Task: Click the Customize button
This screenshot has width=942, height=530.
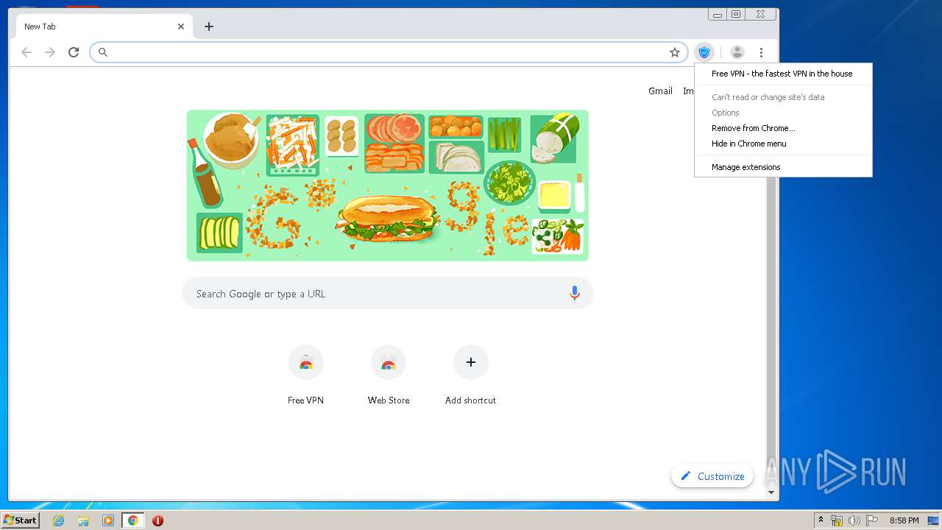Action: click(x=712, y=476)
